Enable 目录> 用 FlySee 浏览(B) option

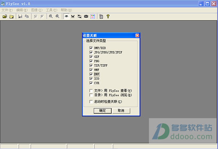click(91, 95)
